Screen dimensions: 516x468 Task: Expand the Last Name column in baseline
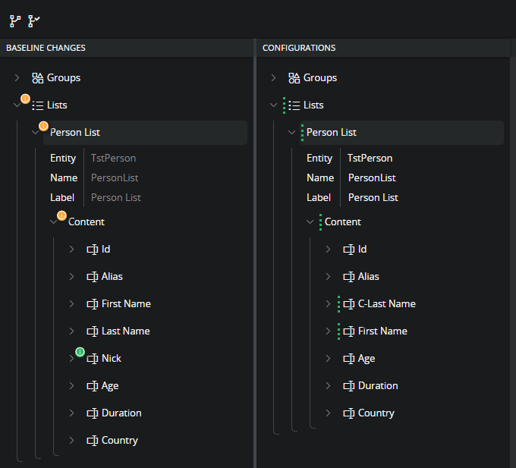pyautogui.click(x=72, y=331)
